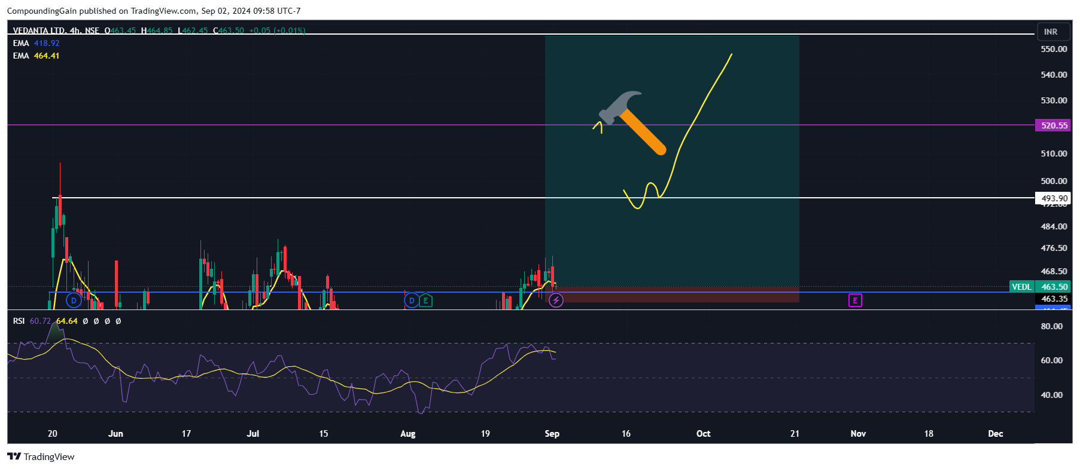Click the purple lightning event marker near Sep
Image resolution: width=1080 pixels, height=469 pixels.
556,301
